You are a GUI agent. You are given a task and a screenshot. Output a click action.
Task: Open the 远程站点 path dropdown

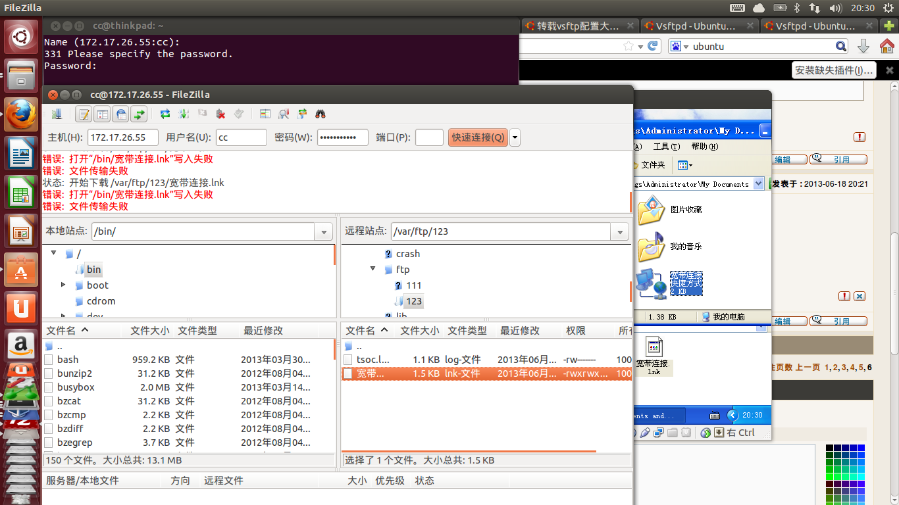pyautogui.click(x=619, y=231)
